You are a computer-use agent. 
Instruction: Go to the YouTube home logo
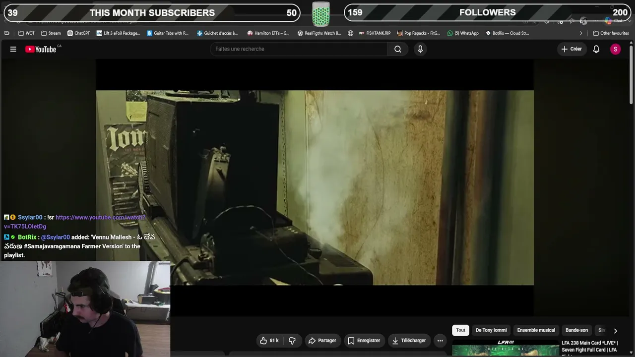[41, 49]
